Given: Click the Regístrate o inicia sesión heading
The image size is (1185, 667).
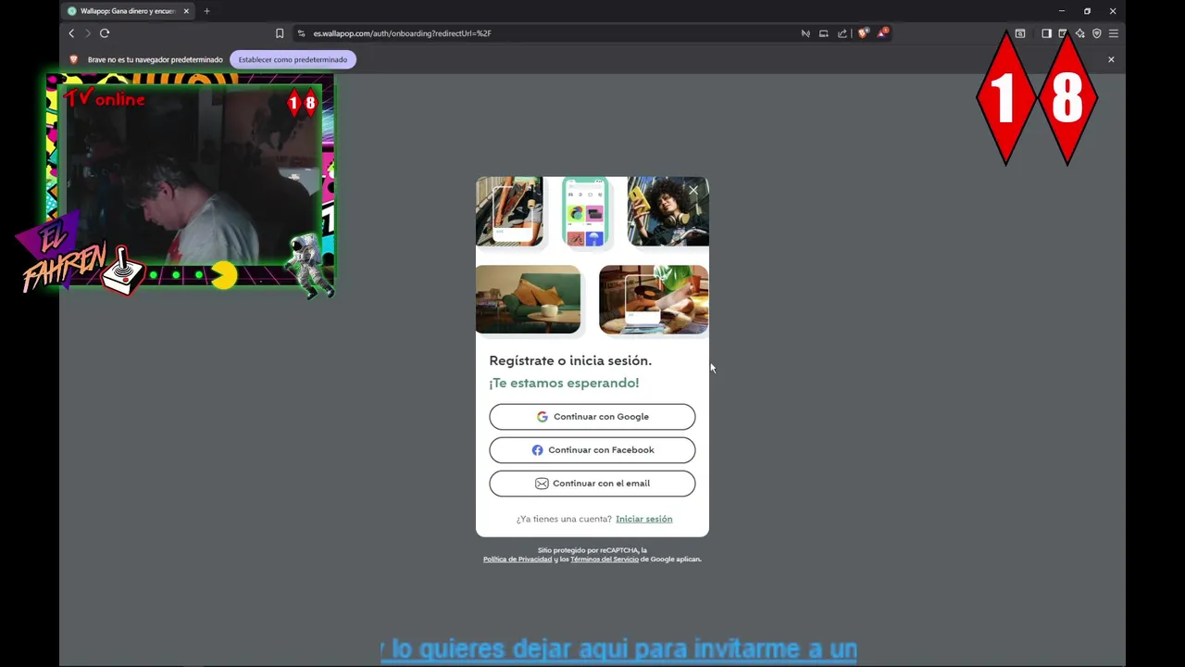Looking at the screenshot, I should coord(570,360).
